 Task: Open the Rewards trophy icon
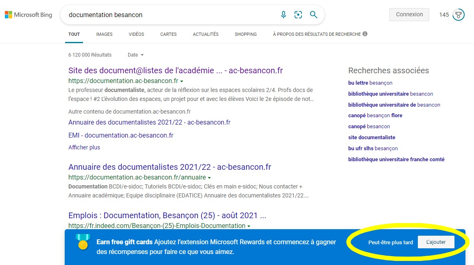pos(458,15)
